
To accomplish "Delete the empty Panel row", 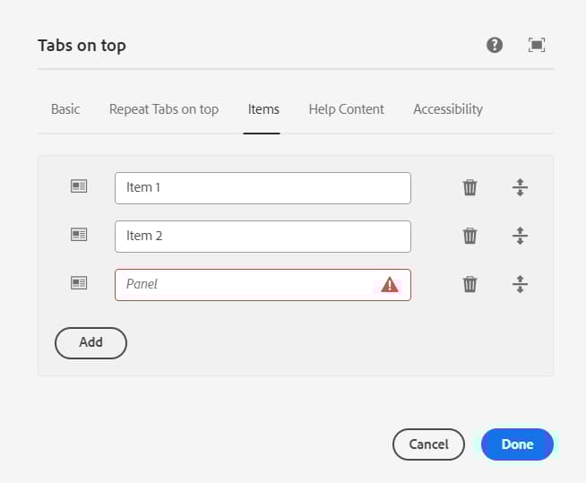I will click(x=470, y=284).
